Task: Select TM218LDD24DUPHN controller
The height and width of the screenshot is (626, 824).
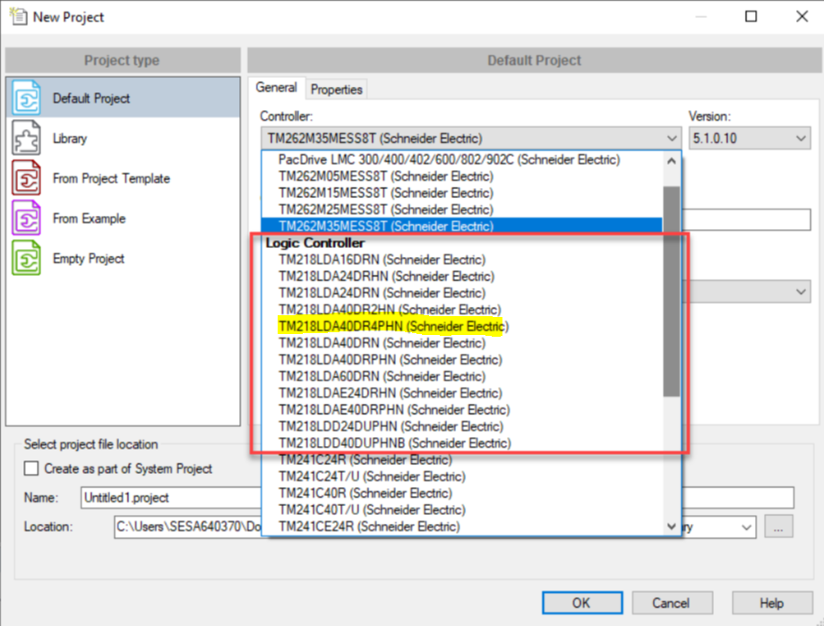Action: click(462, 426)
